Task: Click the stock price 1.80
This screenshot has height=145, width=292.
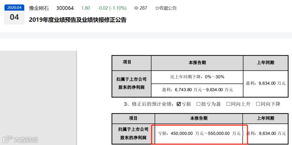Action: 85,8
